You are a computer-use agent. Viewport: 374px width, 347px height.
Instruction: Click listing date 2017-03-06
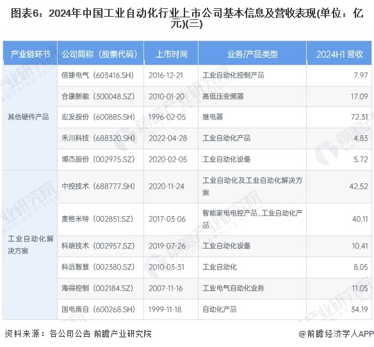pyautogui.click(x=167, y=219)
